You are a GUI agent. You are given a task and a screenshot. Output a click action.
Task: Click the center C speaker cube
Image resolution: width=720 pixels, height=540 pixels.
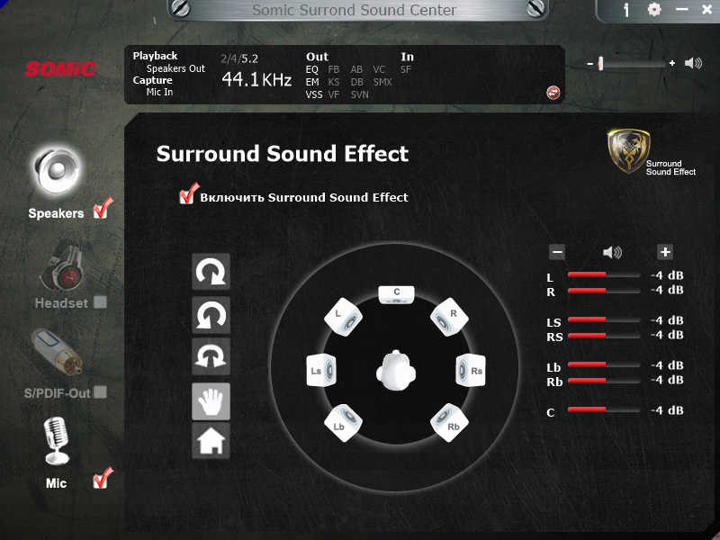coord(396,294)
